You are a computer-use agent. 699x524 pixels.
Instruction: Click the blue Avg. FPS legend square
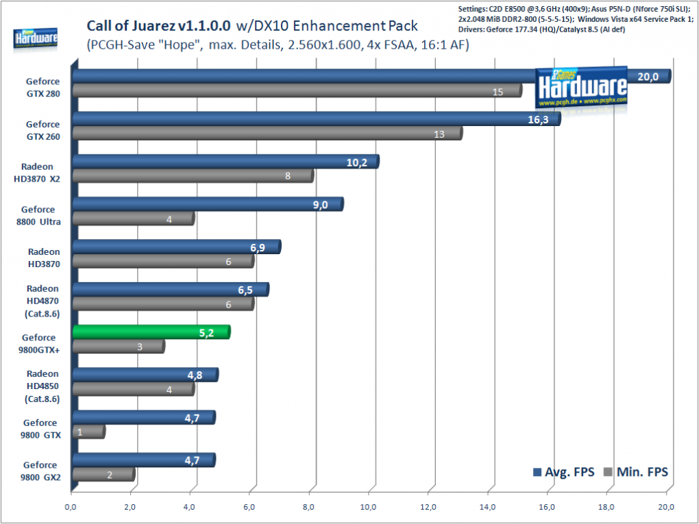(537, 473)
